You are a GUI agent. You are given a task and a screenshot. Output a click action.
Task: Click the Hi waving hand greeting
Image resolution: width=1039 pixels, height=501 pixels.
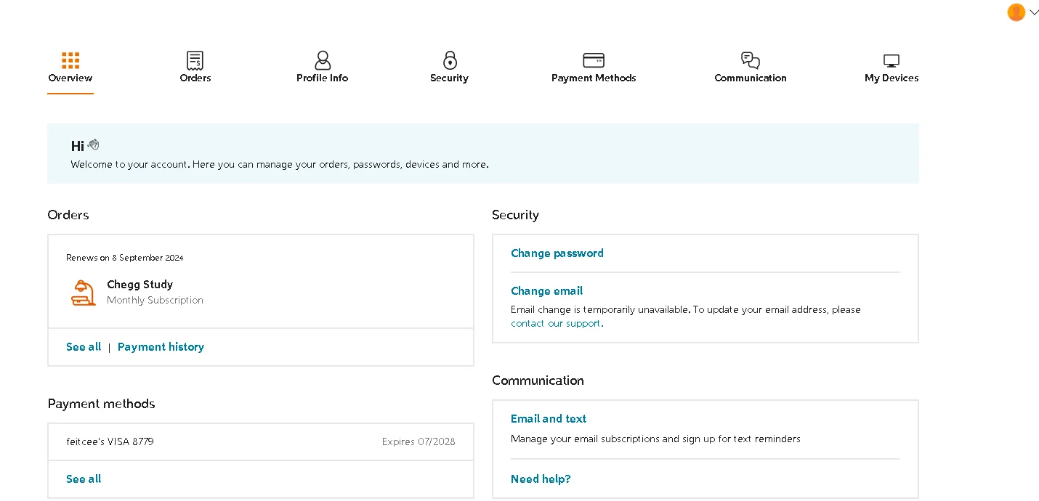85,146
